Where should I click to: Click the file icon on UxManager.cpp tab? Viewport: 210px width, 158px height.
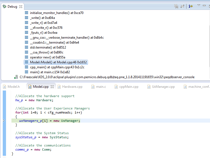149,87
